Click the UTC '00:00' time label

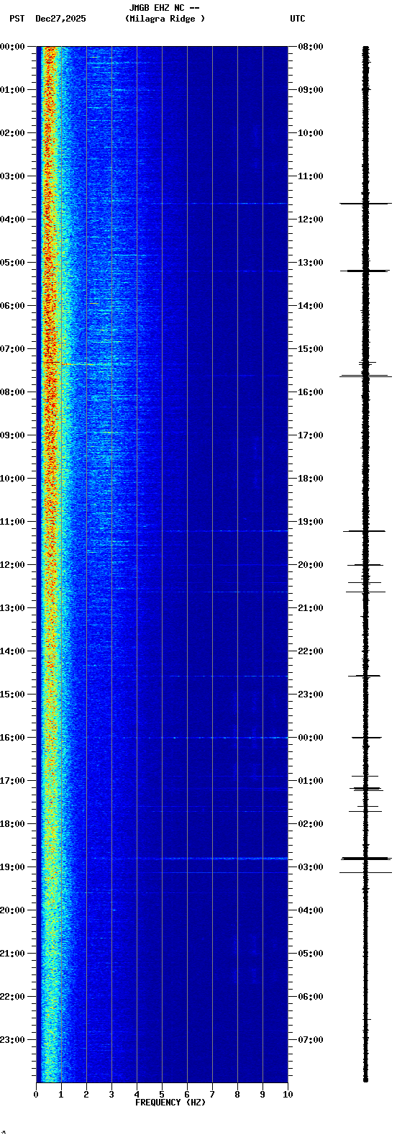point(311,738)
